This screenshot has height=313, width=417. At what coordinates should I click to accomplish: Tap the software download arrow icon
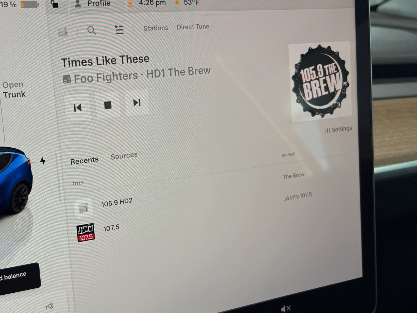[x=130, y=3]
